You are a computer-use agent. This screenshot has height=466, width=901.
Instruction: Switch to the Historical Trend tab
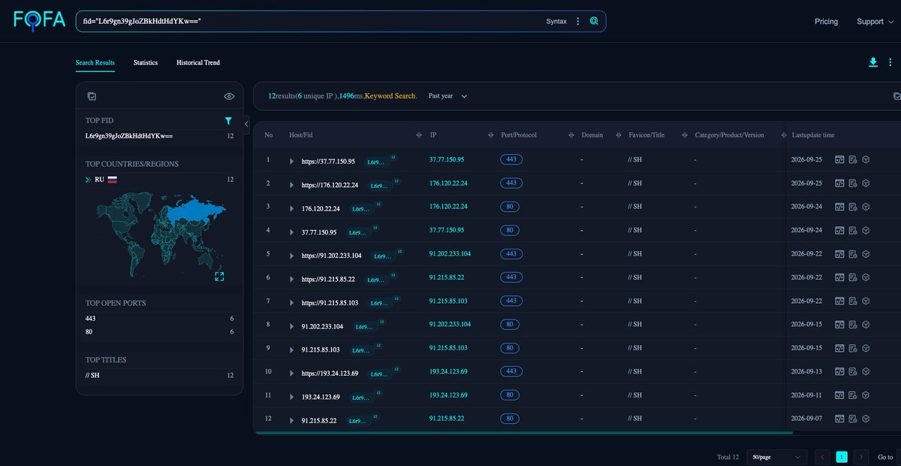(198, 62)
